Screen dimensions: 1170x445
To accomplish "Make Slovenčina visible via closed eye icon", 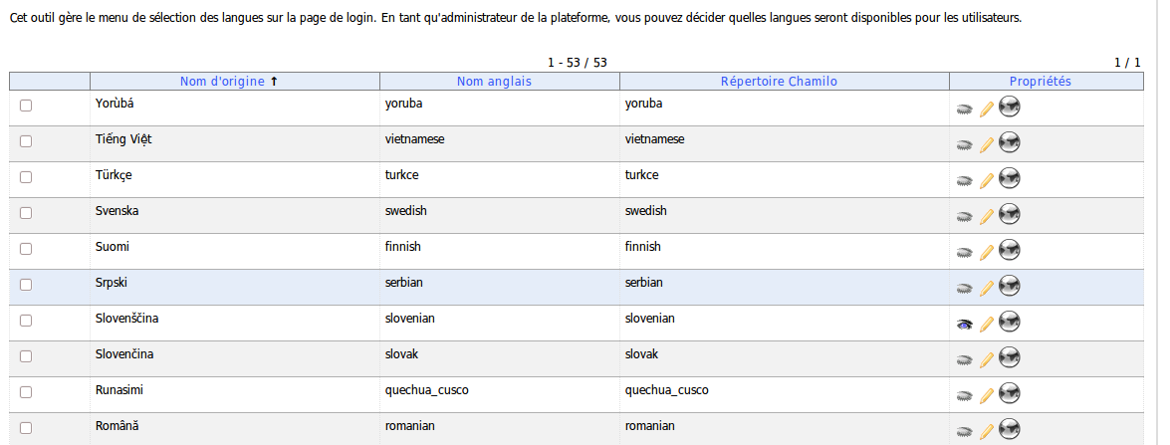I will point(964,359).
